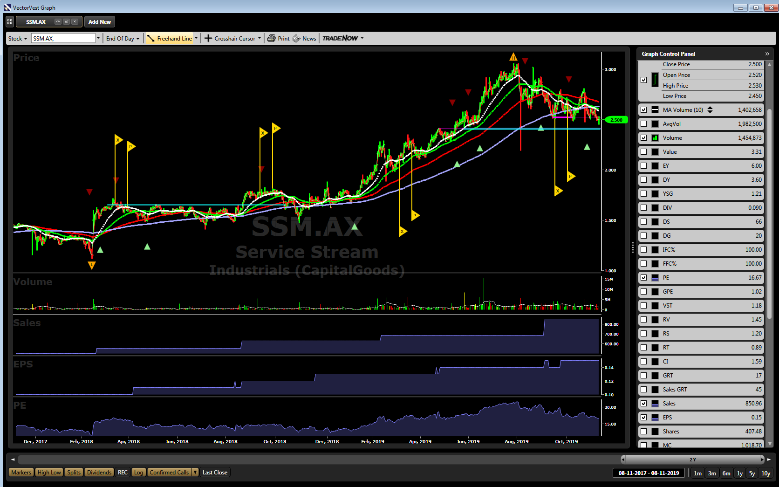Collapse the Graph Control Panel chevron

click(767, 54)
